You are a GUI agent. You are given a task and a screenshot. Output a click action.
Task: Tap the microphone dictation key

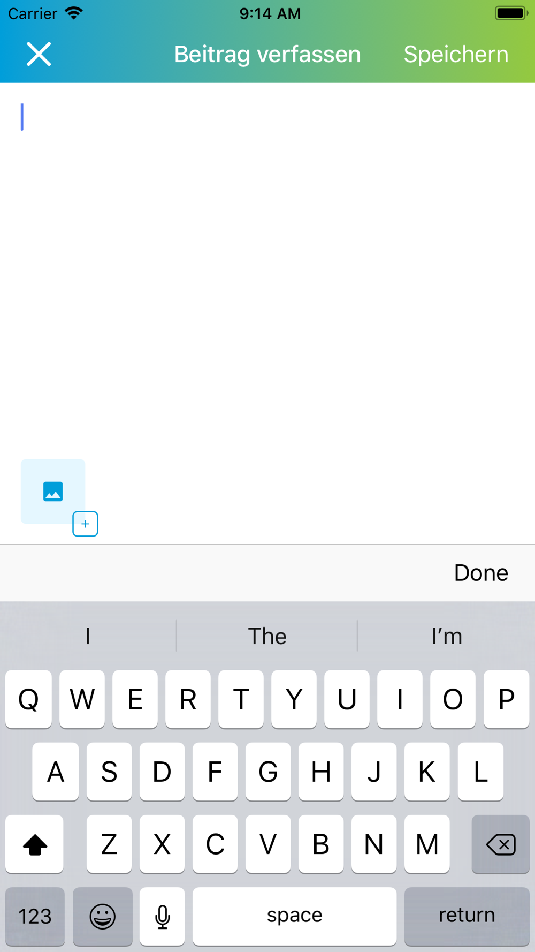pos(162,916)
